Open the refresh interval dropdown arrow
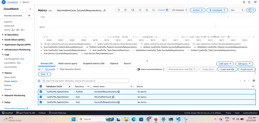 [254, 10]
